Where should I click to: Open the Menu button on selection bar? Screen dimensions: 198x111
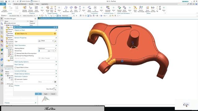point(4,16)
